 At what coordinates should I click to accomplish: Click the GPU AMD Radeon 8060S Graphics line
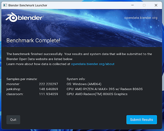[x=97, y=94]
